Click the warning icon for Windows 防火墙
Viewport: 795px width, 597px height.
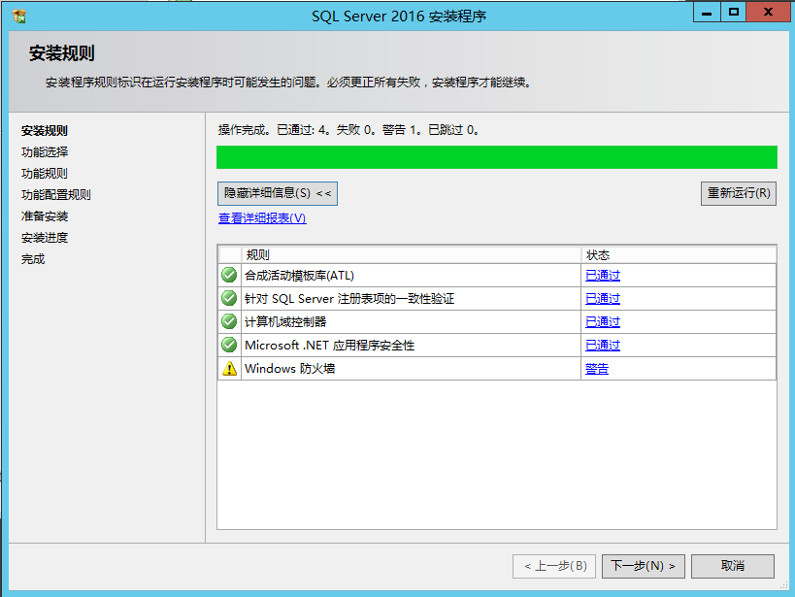pos(229,368)
